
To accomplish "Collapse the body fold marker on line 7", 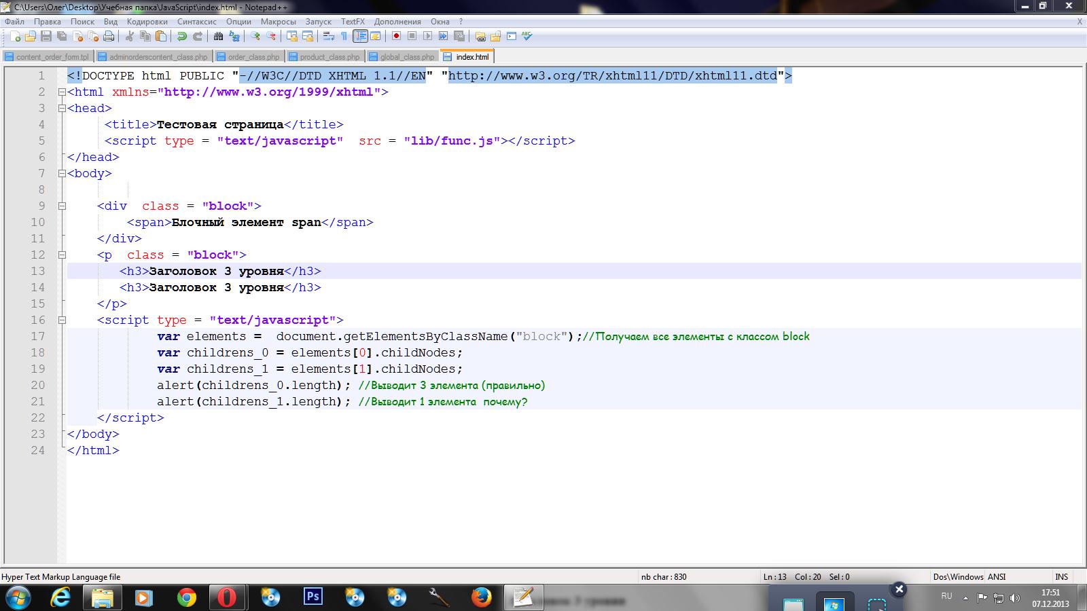I will pyautogui.click(x=62, y=173).
